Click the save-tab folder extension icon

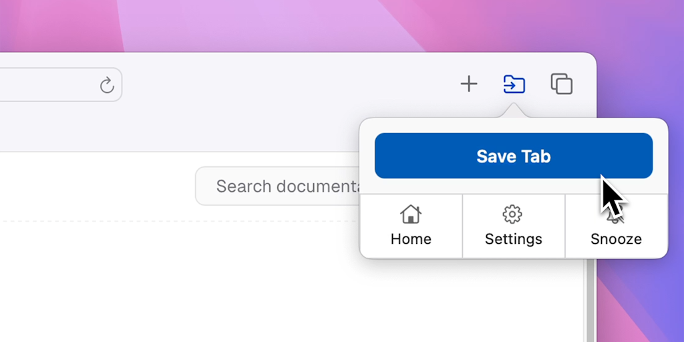point(514,84)
